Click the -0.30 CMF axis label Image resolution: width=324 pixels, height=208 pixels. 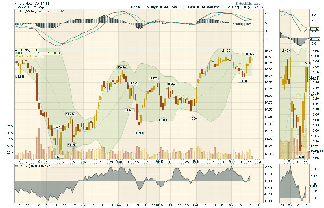tap(268, 201)
